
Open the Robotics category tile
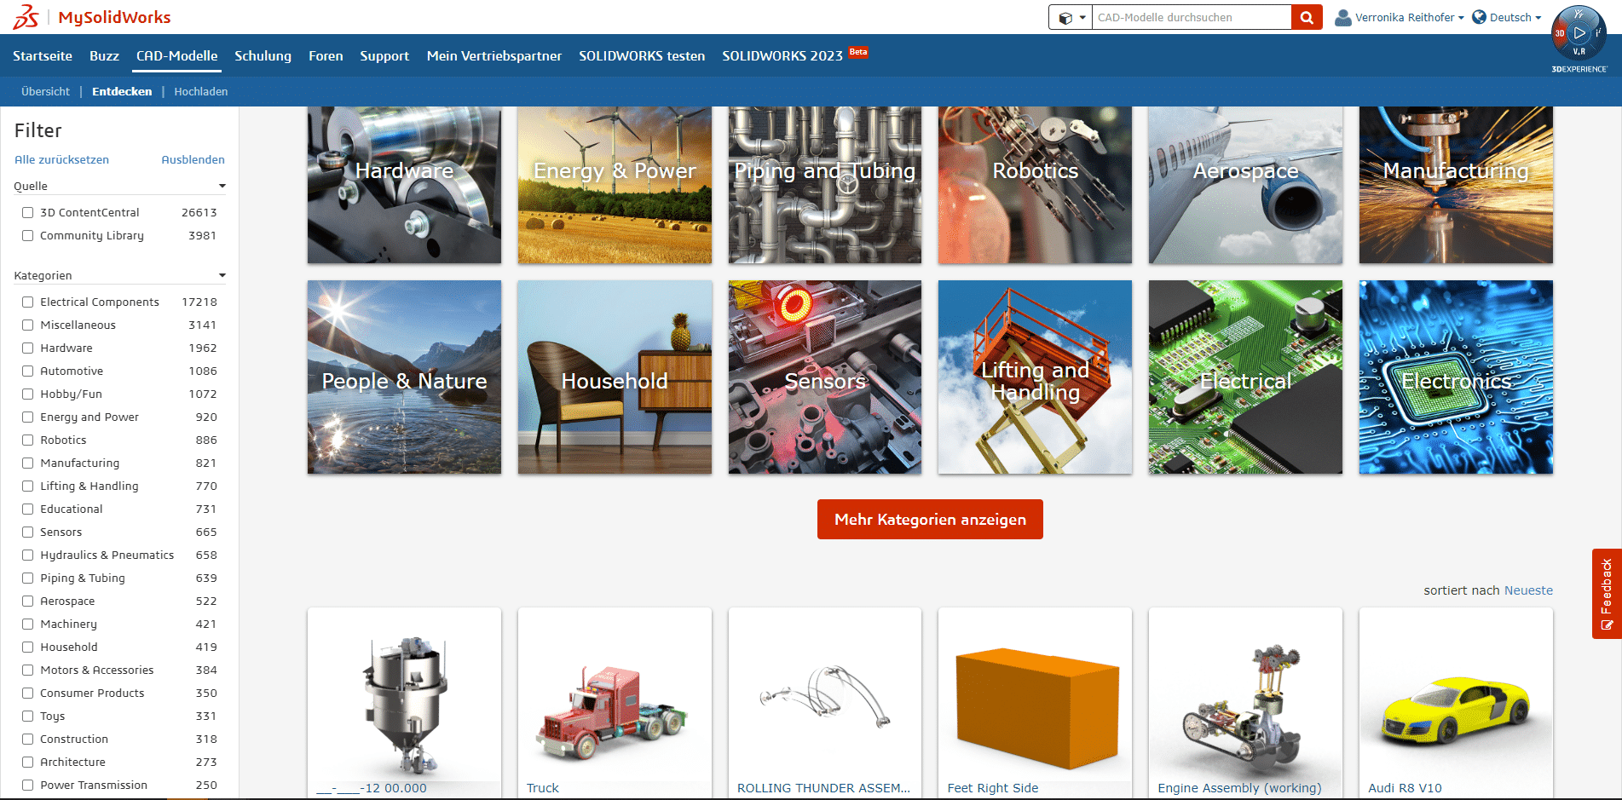[1035, 185]
